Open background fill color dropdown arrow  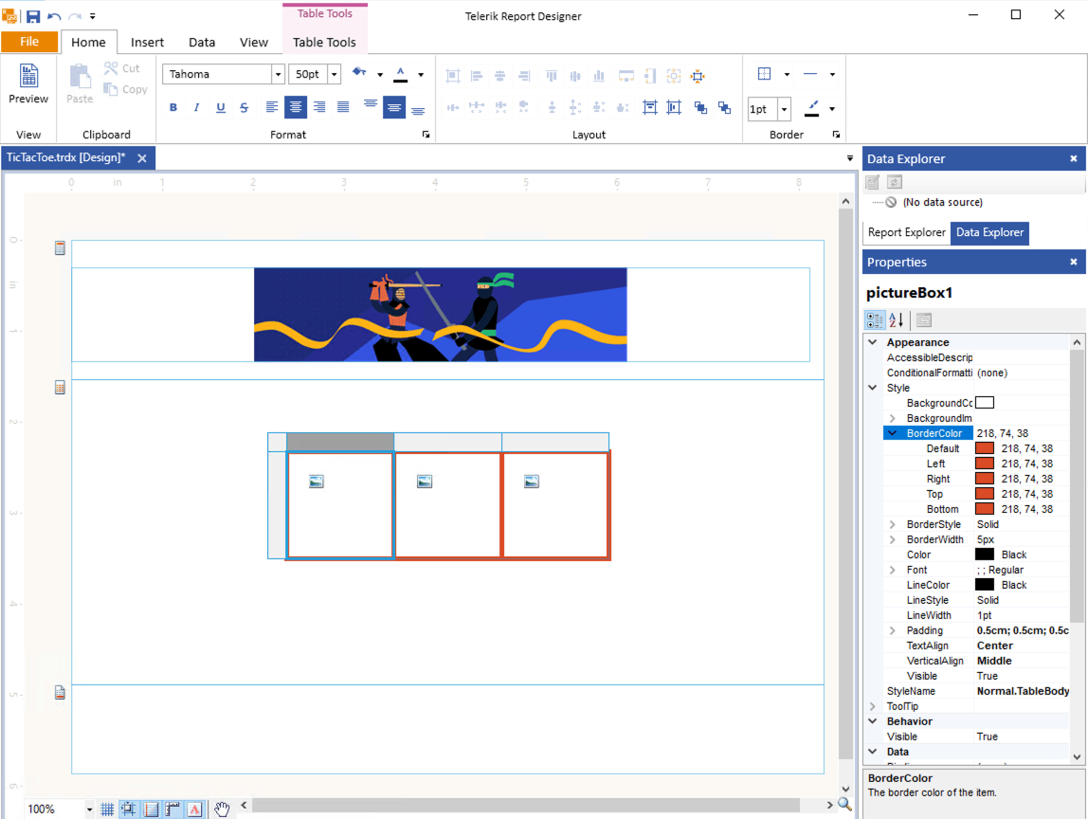[x=379, y=74]
